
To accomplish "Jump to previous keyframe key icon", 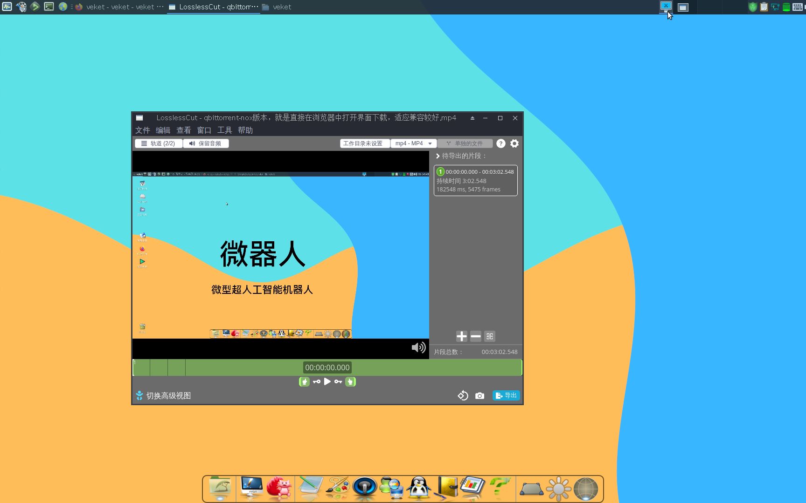I will coord(316,381).
